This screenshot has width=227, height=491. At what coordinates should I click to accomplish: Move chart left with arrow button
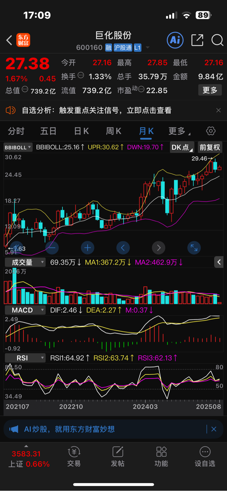click(x=123, y=247)
